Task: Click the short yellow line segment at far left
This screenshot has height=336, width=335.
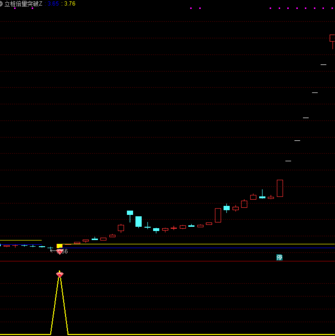Action: [x=21, y=240]
